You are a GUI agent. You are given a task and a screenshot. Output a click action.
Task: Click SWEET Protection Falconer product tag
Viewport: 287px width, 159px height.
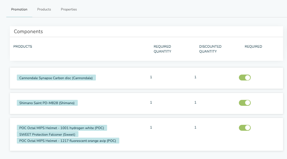tap(47, 134)
